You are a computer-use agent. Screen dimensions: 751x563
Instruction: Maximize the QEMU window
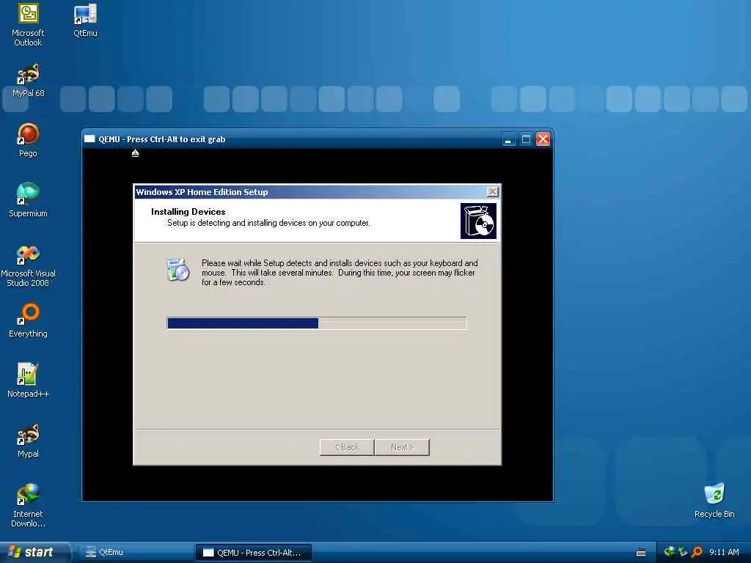click(526, 139)
